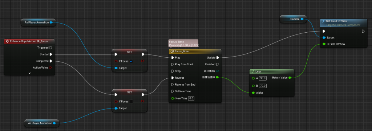The height and width of the screenshot is (131, 372).
Task: Select the Set Field Of View node header
Action: point(344,23)
